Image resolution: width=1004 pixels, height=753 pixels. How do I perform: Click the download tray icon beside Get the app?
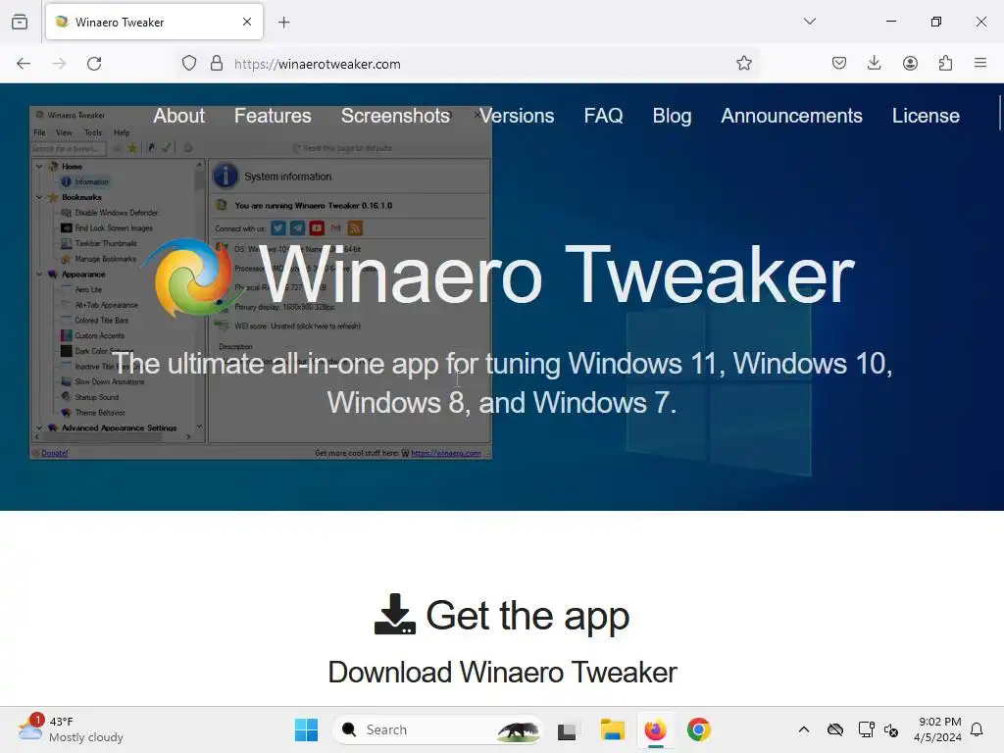(x=394, y=614)
